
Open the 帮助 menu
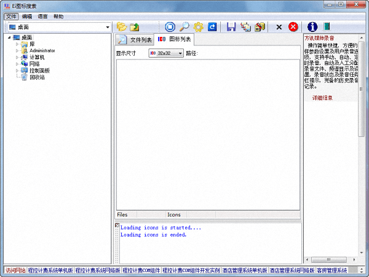pyautogui.click(x=58, y=17)
